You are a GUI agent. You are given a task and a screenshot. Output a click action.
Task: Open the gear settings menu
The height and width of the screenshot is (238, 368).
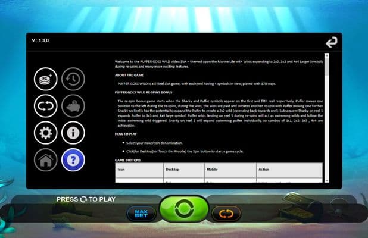click(x=46, y=132)
